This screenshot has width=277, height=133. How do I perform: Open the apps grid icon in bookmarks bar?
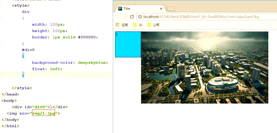[117, 25]
